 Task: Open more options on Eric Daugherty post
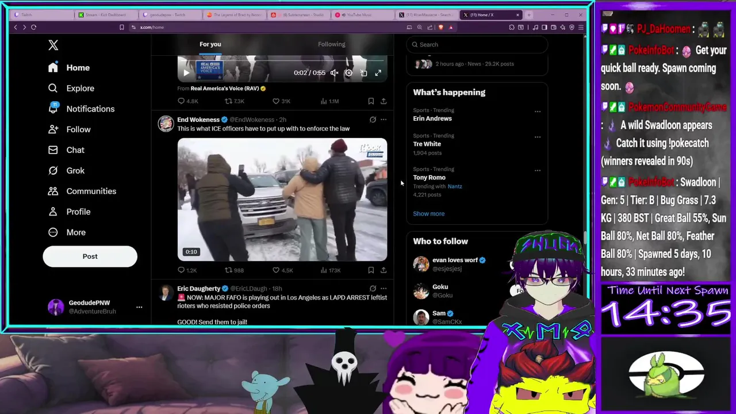coord(384,289)
